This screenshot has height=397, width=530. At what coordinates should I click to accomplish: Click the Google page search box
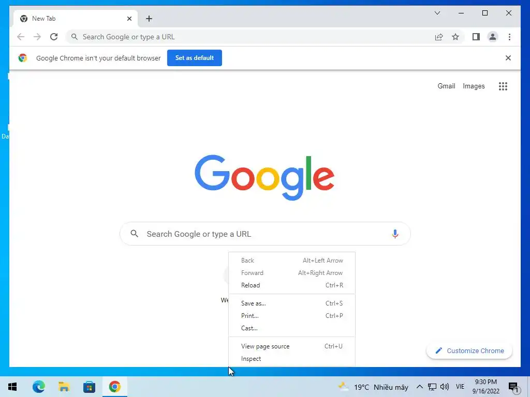click(x=265, y=234)
